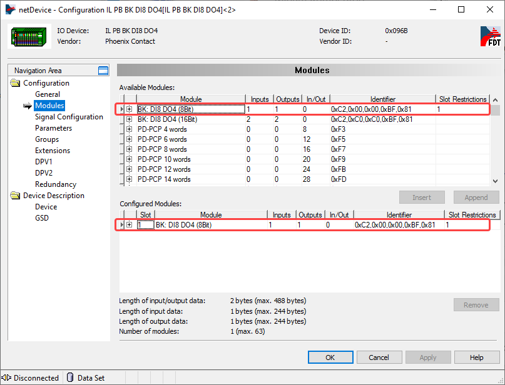Viewport: 505px width, 385px height.
Task: Confirm with the OK button
Action: pos(330,357)
